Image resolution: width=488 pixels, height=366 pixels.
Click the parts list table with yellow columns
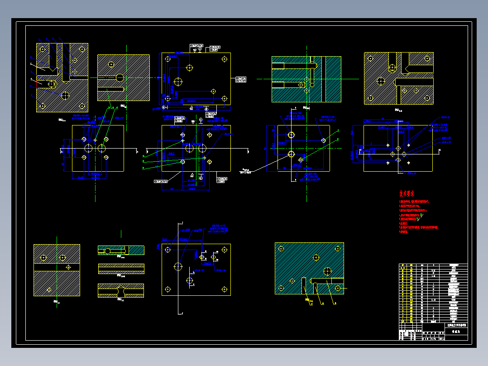[433, 293]
